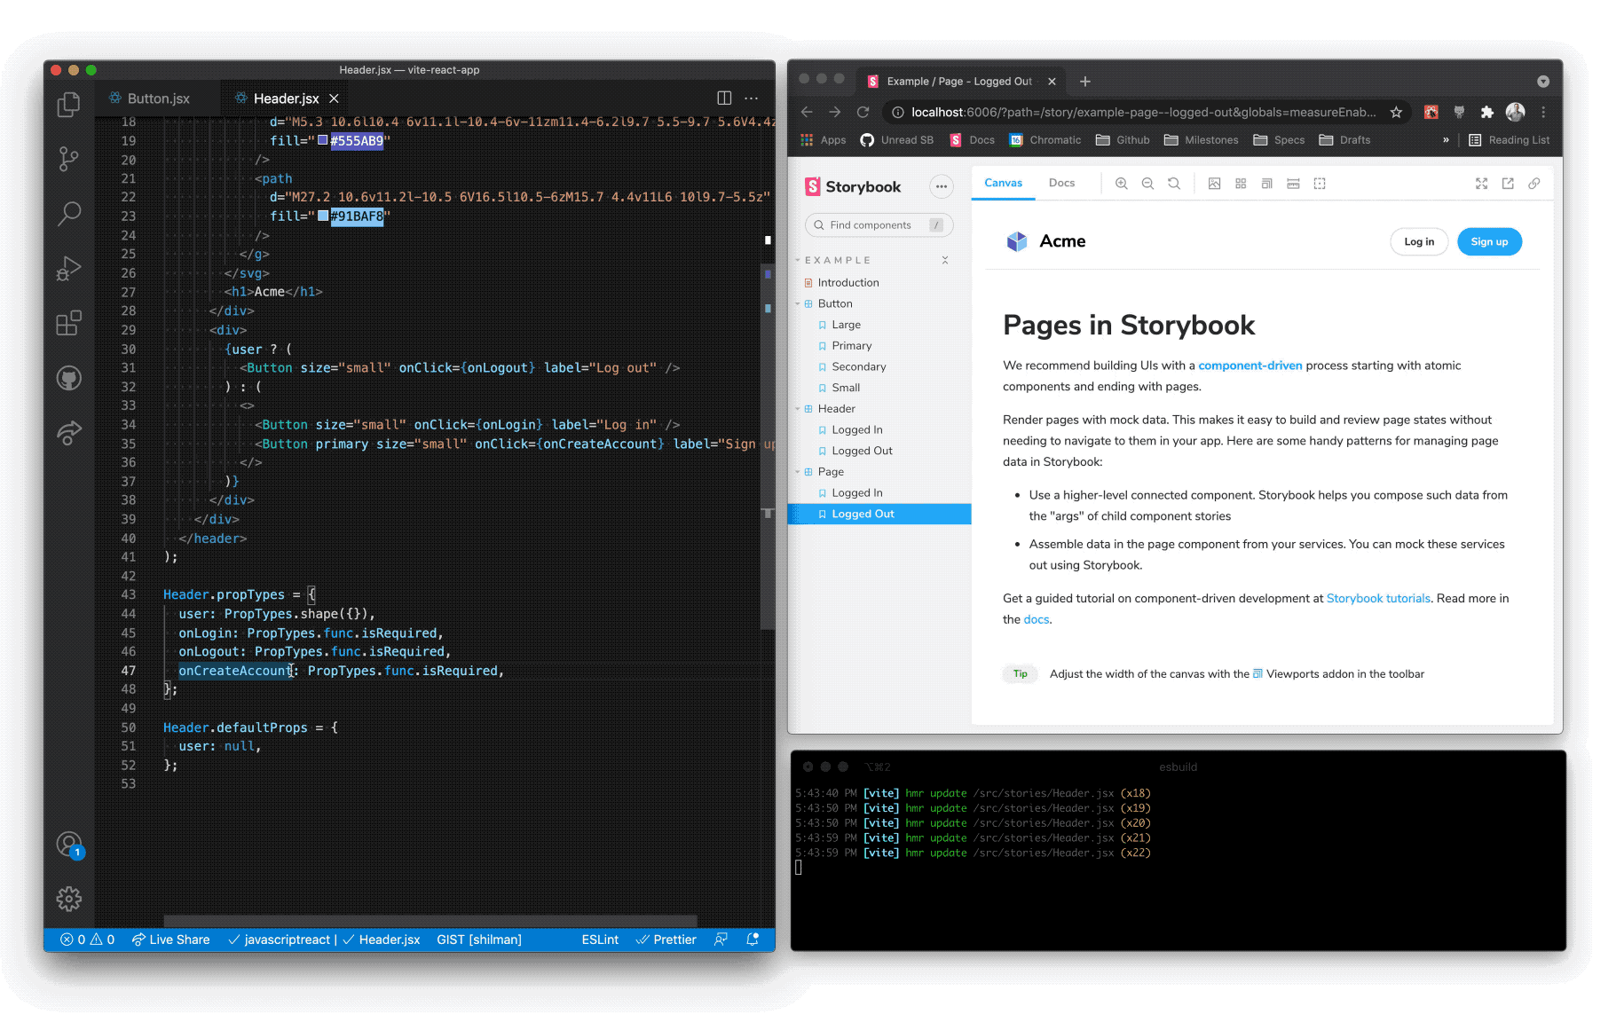Open the GitHub panel in the activity bar
This screenshot has height=1022, width=1624.
(x=68, y=378)
